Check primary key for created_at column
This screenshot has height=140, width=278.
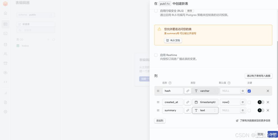[249, 102]
